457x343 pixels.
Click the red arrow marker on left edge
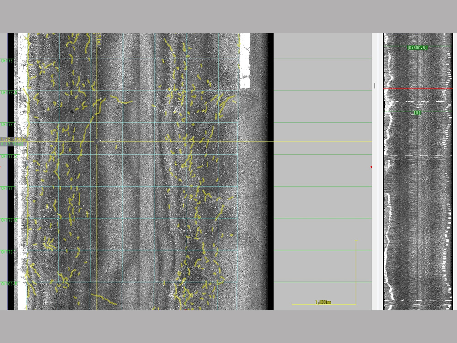1,167
